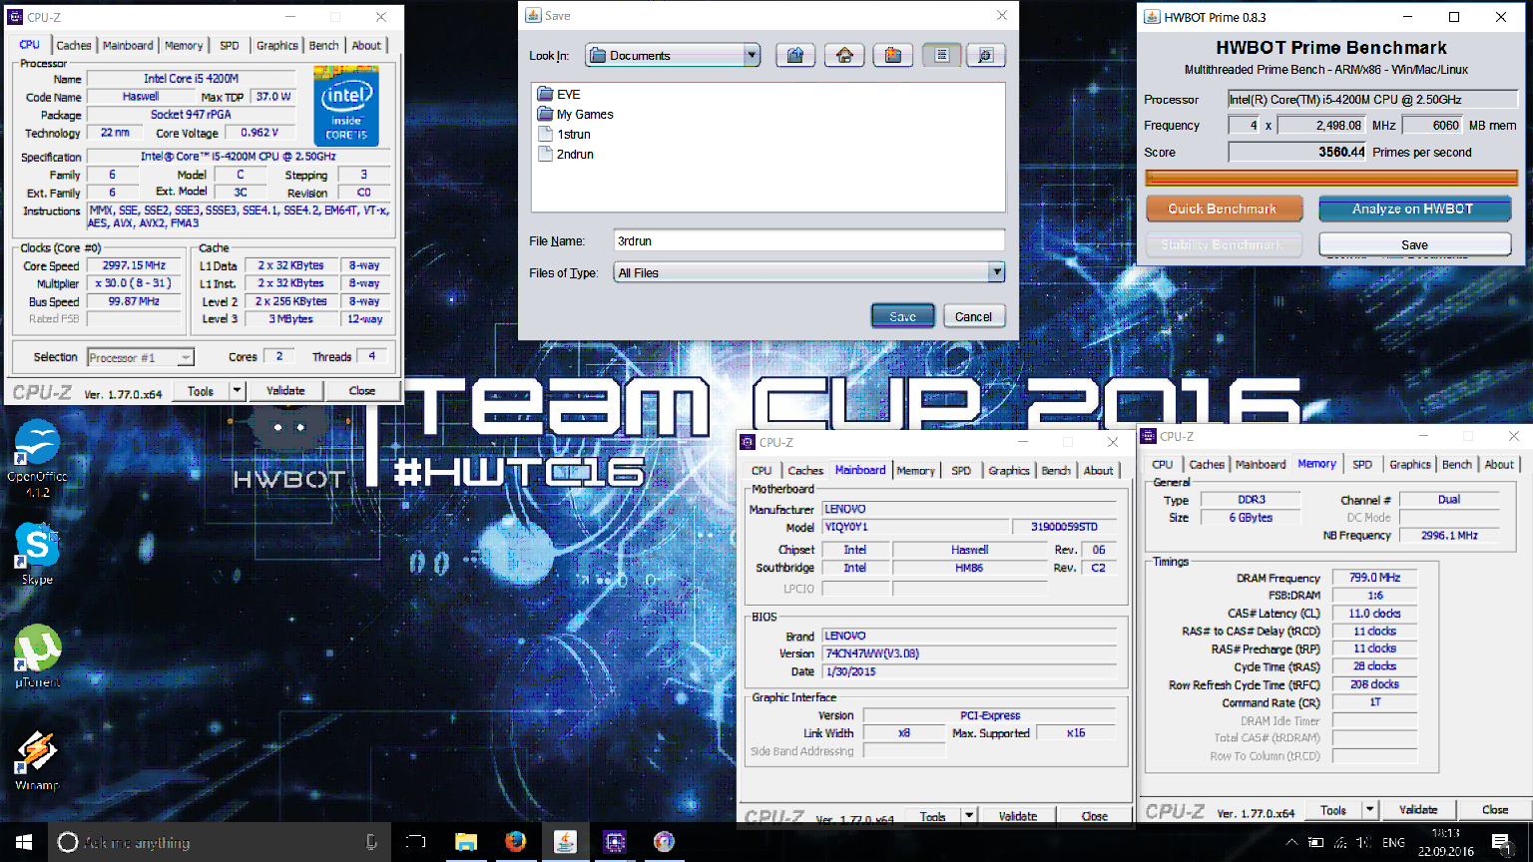Click Analyze on HWBOT button
Image resolution: width=1533 pixels, height=862 pixels.
tap(1413, 209)
